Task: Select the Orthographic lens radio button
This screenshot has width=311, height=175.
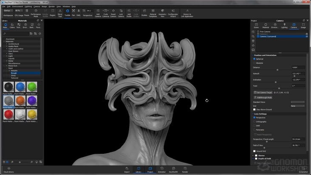Action: [x=254, y=121]
